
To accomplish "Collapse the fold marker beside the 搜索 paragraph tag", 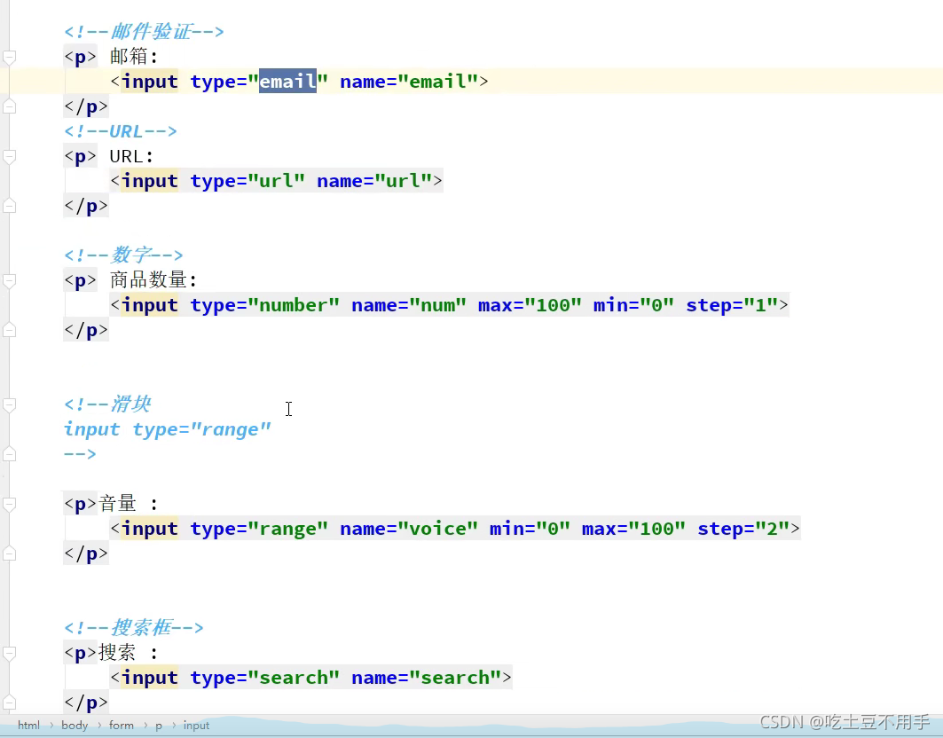I will (x=9, y=653).
